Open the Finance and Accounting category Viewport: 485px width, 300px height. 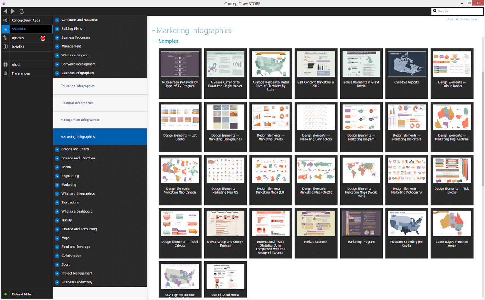click(x=79, y=229)
